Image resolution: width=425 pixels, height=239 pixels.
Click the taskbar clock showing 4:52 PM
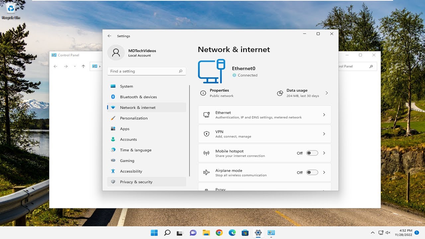point(404,232)
